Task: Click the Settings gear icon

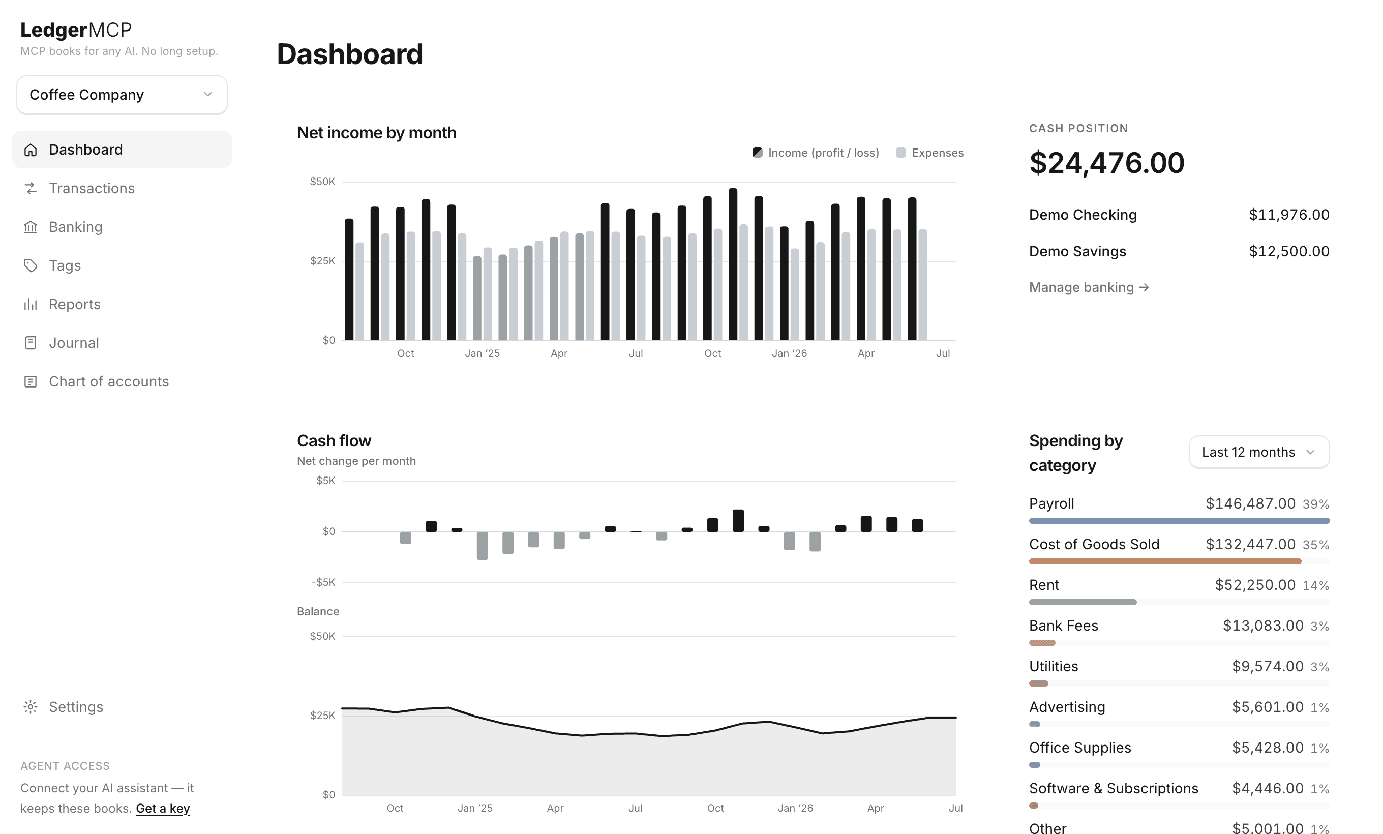Action: 31,707
